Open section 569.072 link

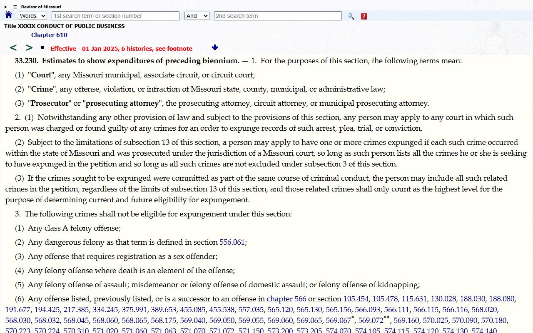click(x=371, y=321)
